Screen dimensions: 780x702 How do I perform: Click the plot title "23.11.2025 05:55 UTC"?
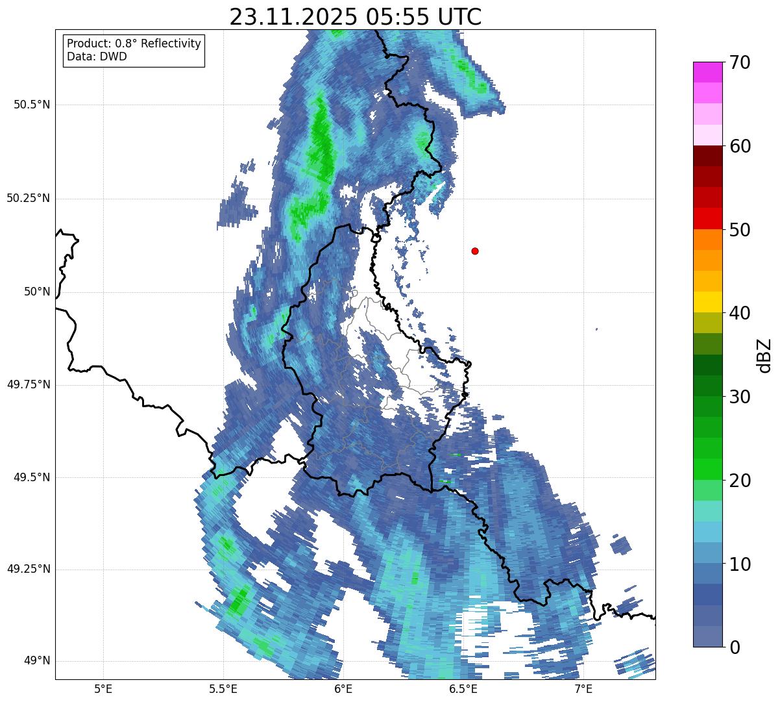click(x=356, y=16)
